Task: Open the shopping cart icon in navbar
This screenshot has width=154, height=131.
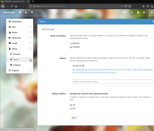Action: click(32, 12)
